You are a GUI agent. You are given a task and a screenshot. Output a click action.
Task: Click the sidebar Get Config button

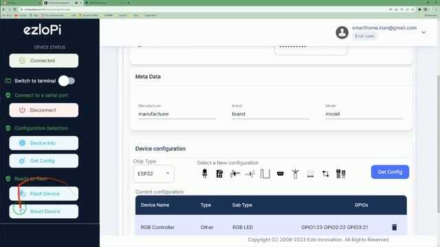point(44,161)
